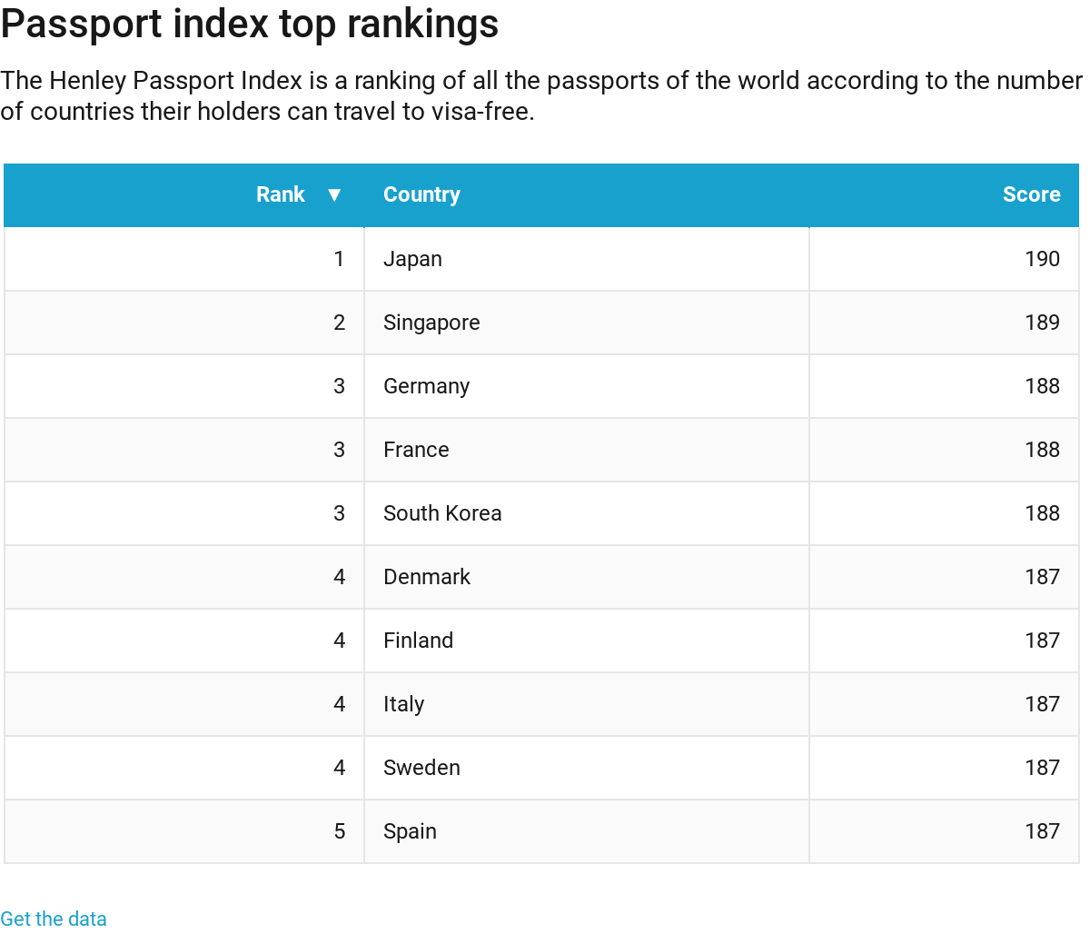Click the score value 190

pos(1042,259)
